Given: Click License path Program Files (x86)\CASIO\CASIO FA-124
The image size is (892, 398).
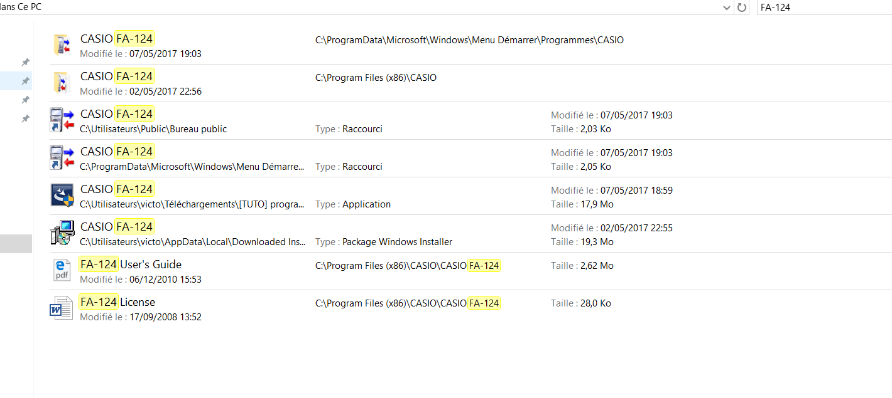Looking at the screenshot, I should (x=408, y=303).
